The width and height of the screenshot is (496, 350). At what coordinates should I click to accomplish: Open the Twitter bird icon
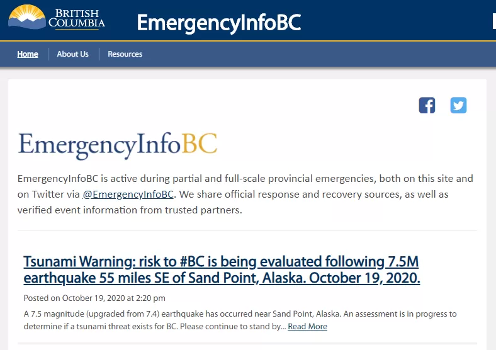point(458,105)
